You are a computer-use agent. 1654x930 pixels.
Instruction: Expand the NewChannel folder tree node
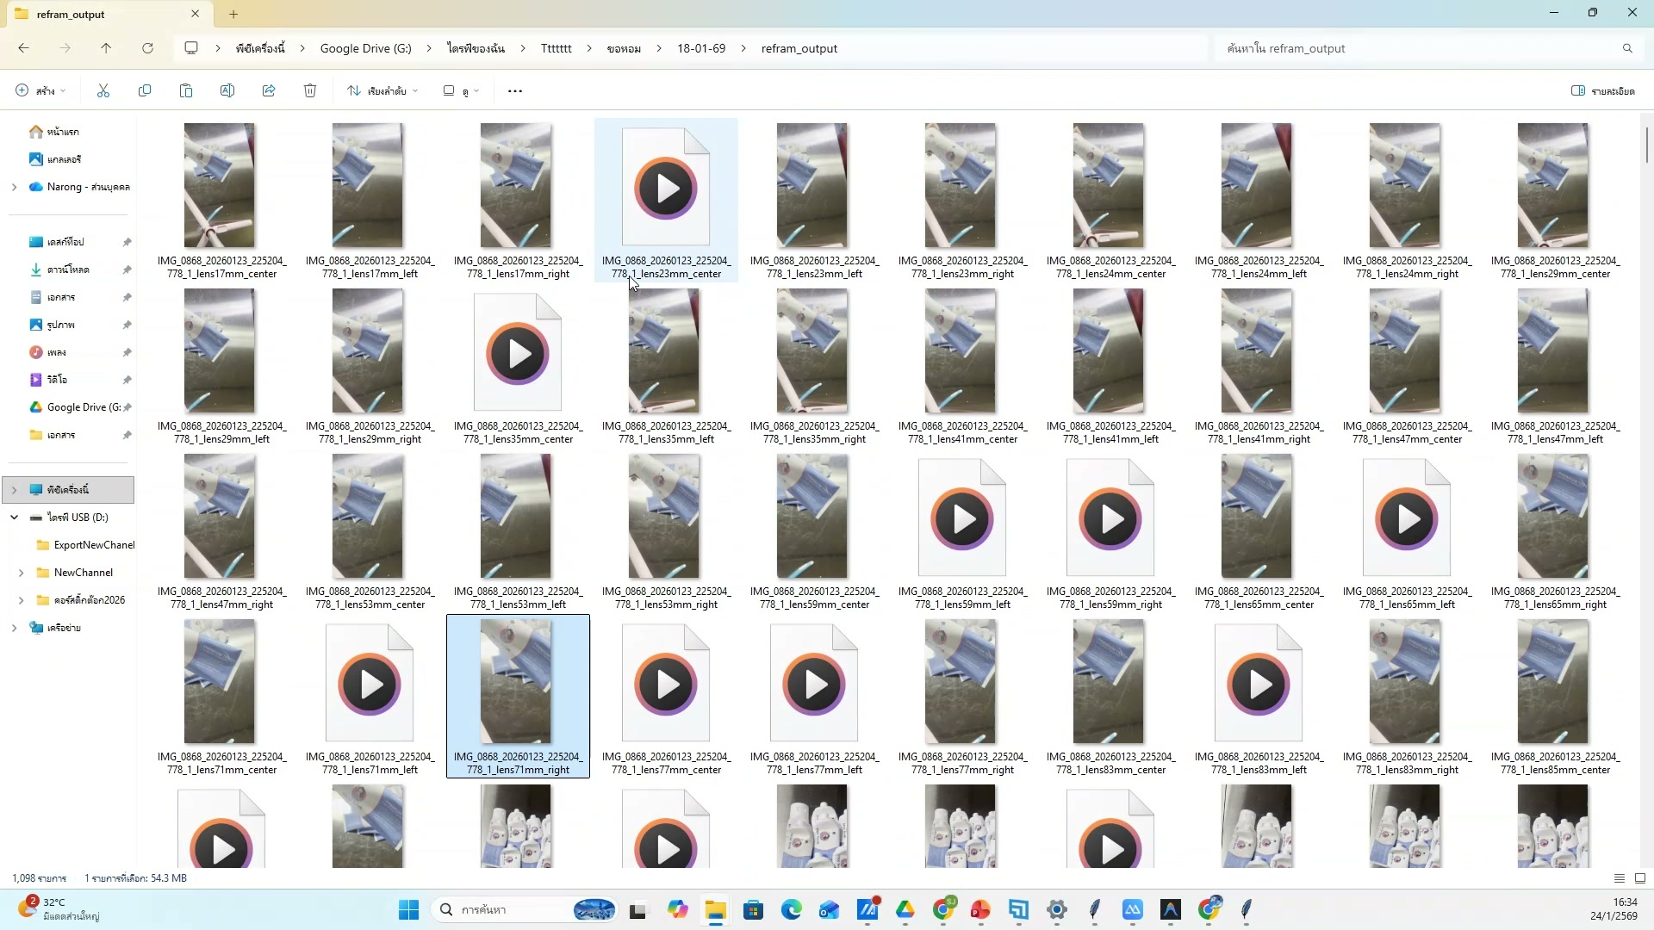(21, 573)
